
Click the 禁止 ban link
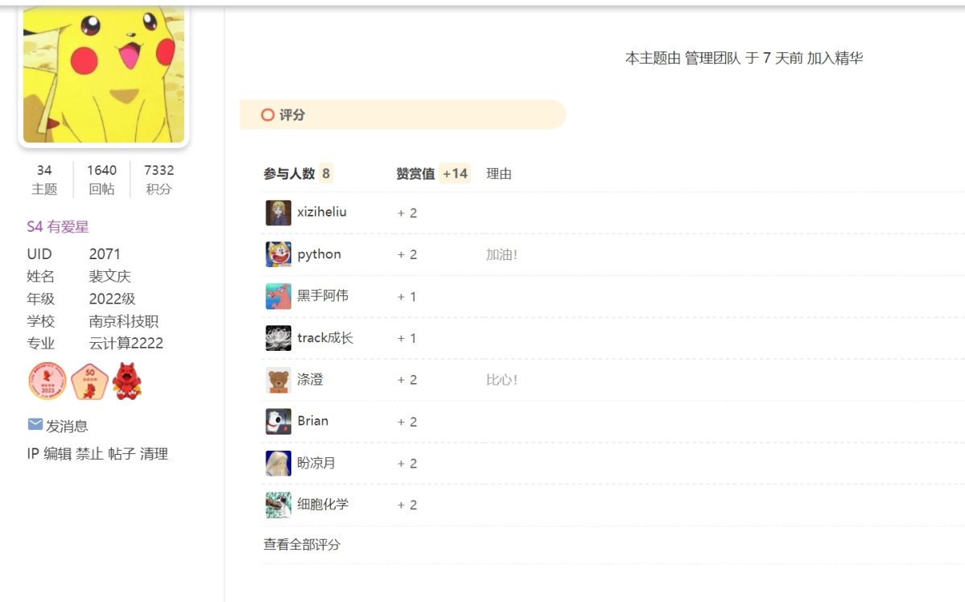90,454
